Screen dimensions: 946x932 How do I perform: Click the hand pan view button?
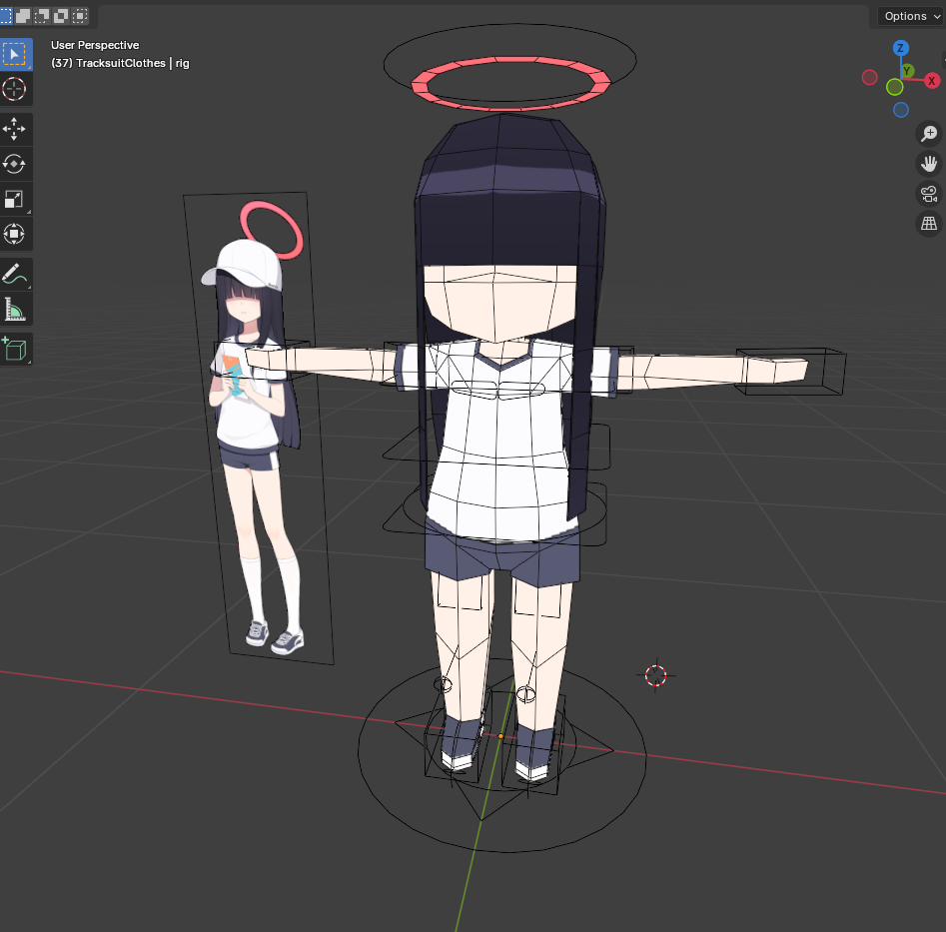click(x=929, y=164)
